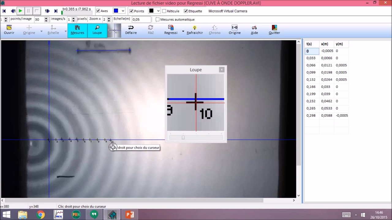The height and width of the screenshot is (220, 392).
Task: Enable the Réticule checkbox
Action: pos(164,11)
